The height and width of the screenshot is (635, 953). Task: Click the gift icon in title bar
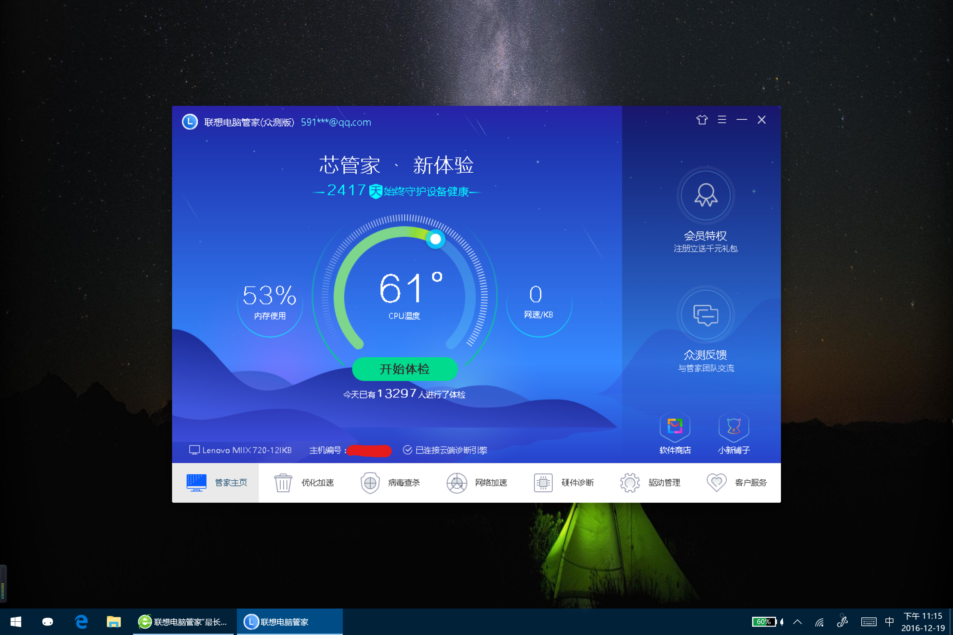coord(702,120)
